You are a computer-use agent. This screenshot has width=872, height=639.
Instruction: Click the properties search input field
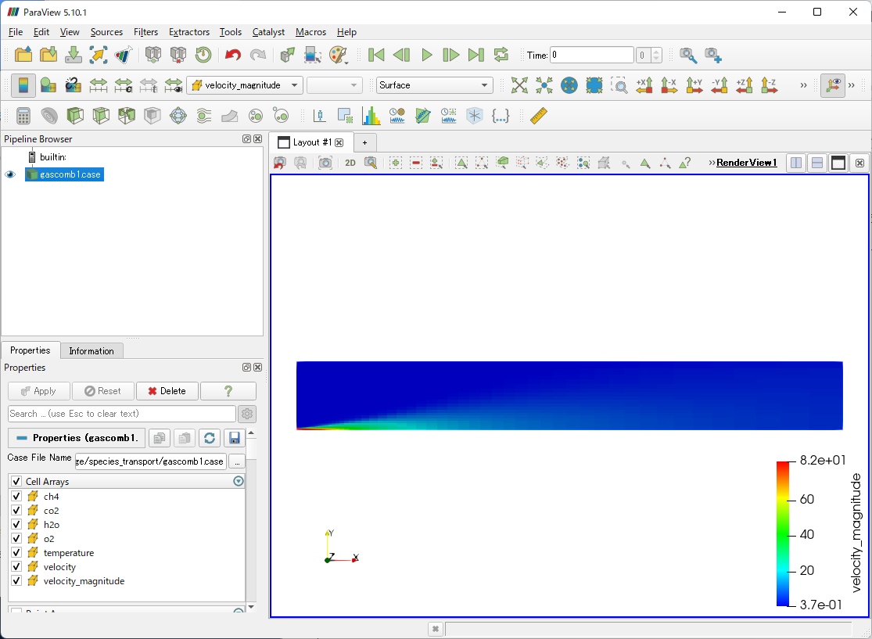[x=121, y=414]
